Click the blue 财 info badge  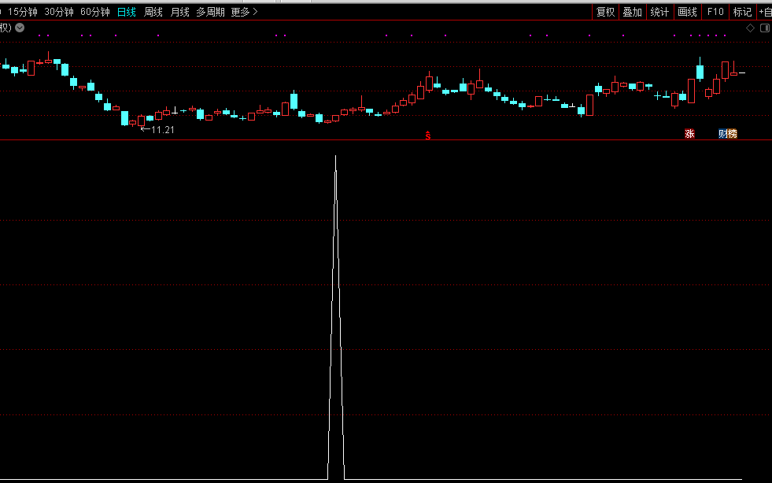click(723, 134)
